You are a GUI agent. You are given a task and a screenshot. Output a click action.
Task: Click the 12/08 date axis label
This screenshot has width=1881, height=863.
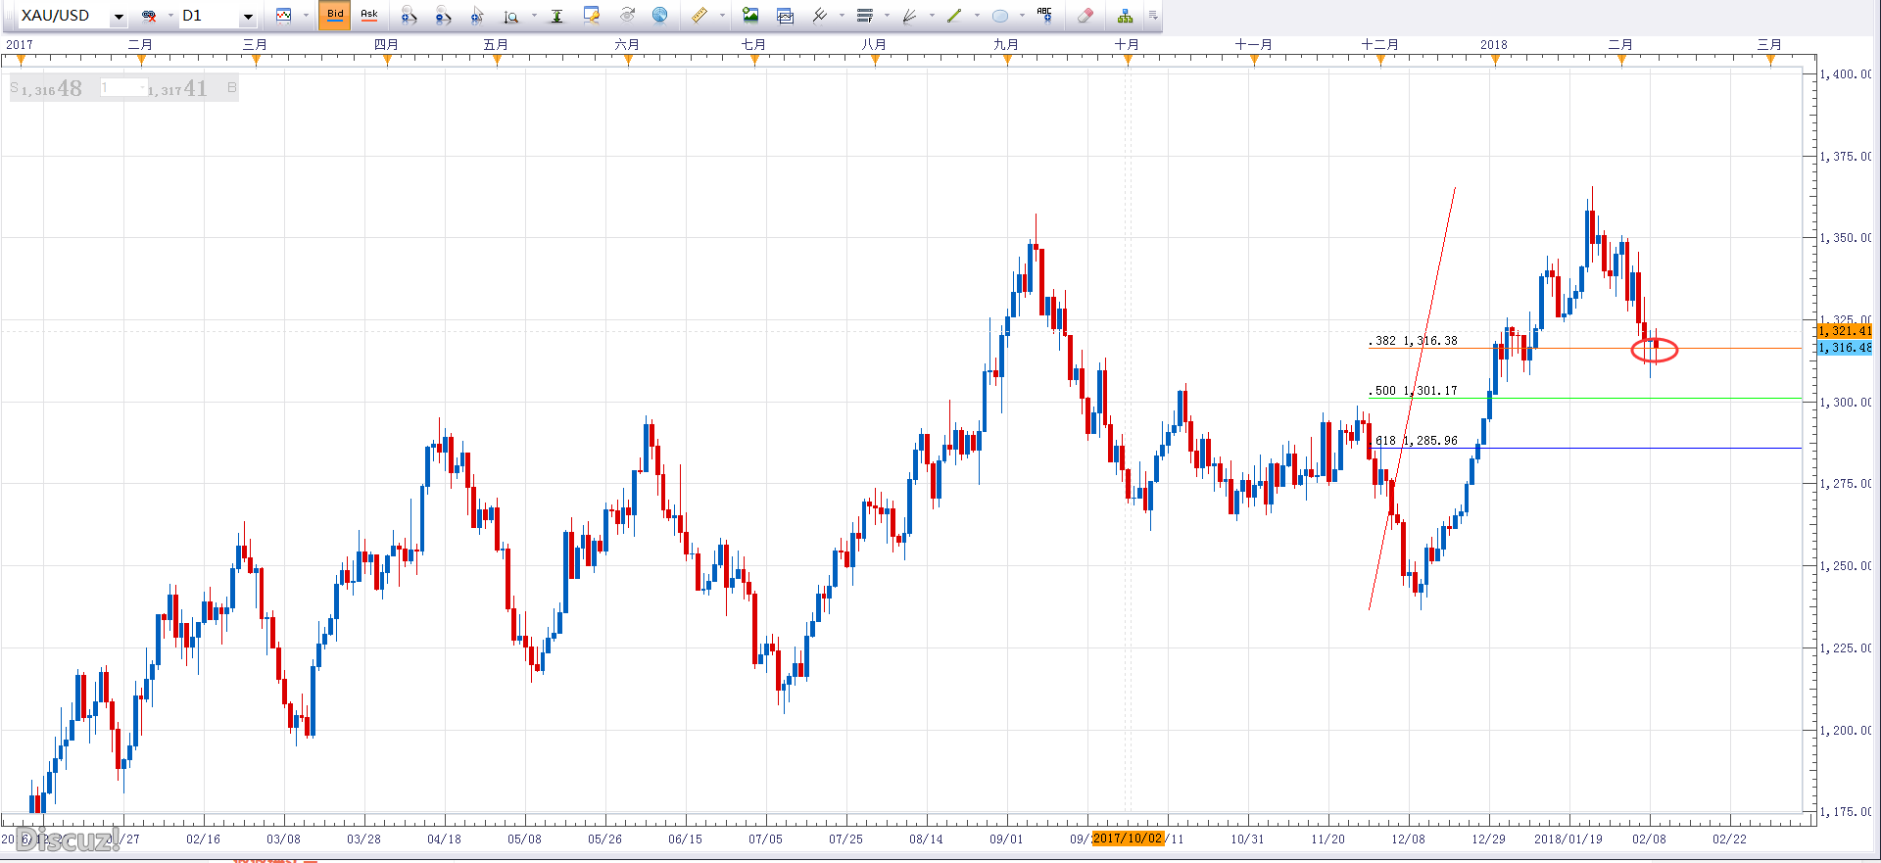pos(1409,839)
